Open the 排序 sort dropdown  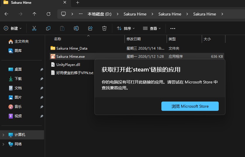click(126, 28)
